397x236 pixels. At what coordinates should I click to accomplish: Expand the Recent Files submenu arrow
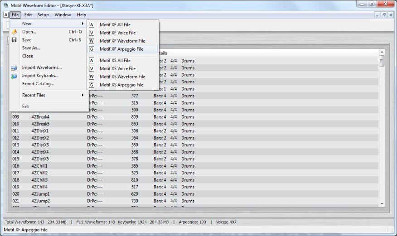pyautogui.click(x=82, y=95)
